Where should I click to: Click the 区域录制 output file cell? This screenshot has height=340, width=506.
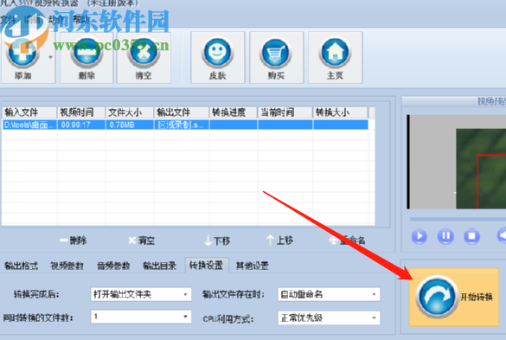pyautogui.click(x=182, y=125)
